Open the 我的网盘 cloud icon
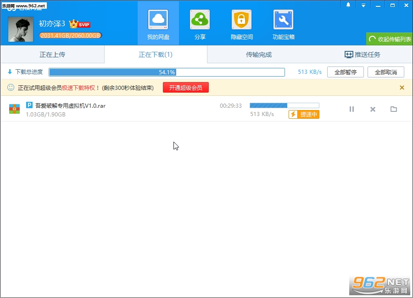 [x=158, y=20]
